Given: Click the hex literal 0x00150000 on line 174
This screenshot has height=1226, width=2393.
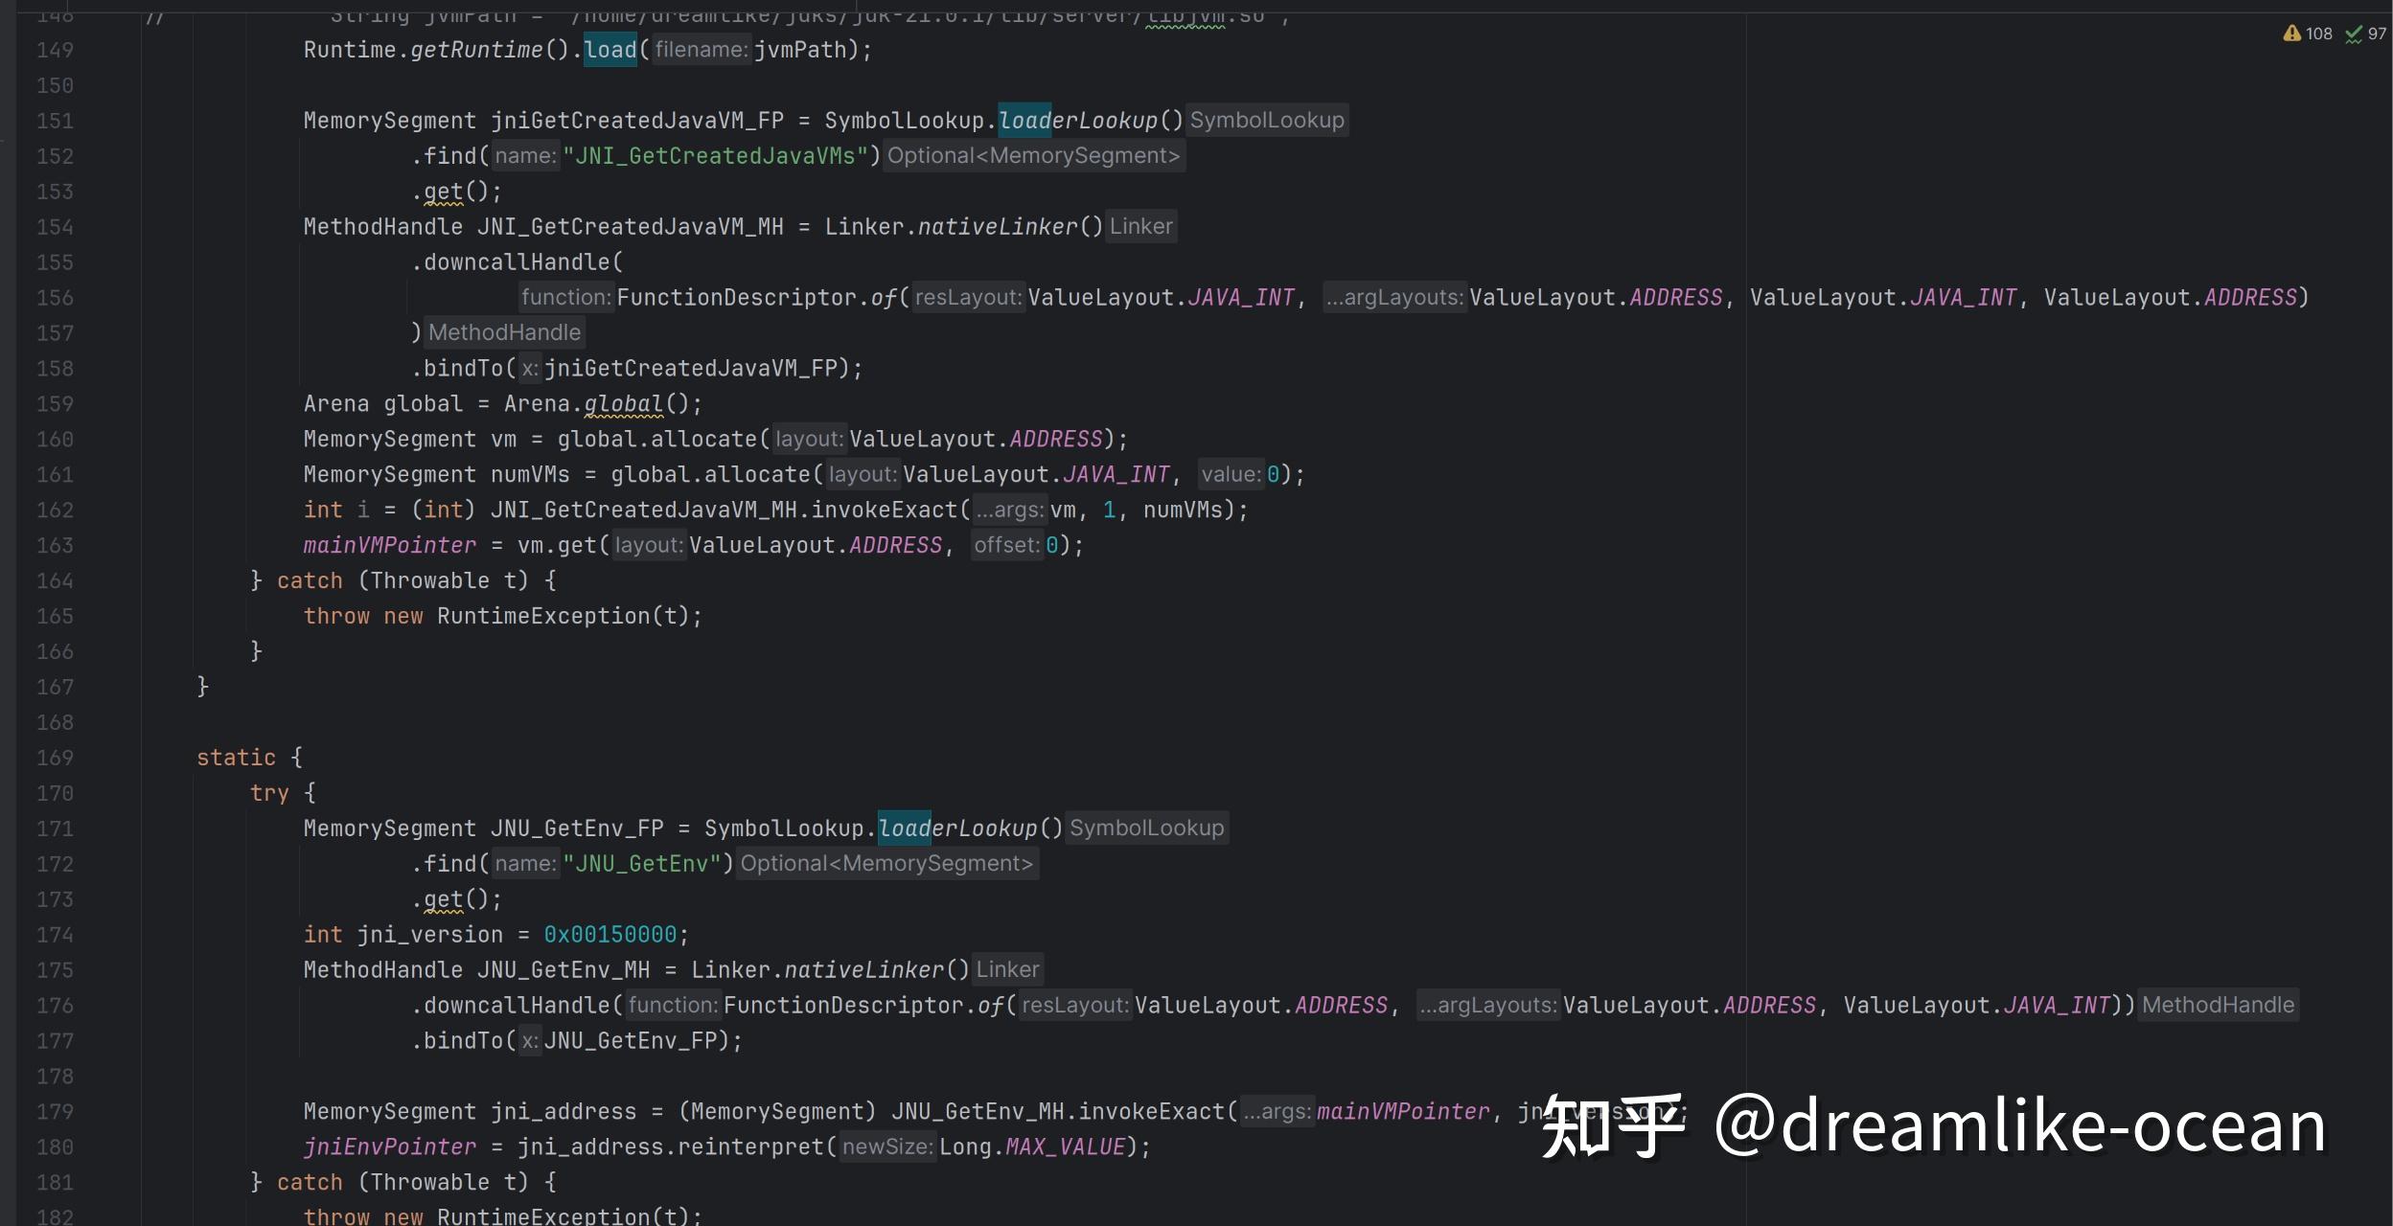Looking at the screenshot, I should click(x=609, y=934).
